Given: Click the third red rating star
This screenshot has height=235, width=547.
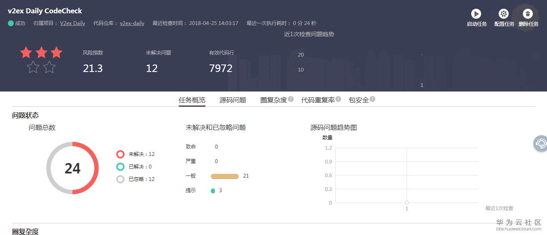Looking at the screenshot, I should 56,52.
